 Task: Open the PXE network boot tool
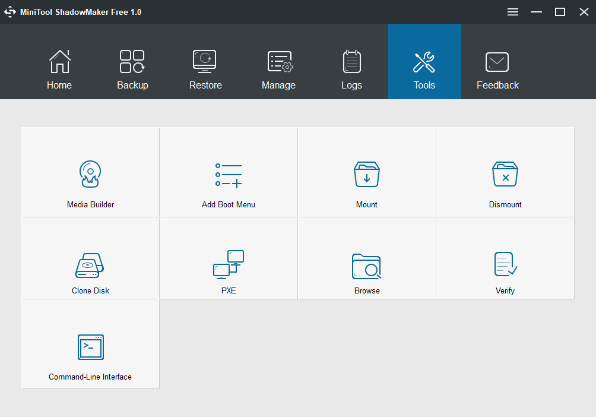(x=229, y=259)
